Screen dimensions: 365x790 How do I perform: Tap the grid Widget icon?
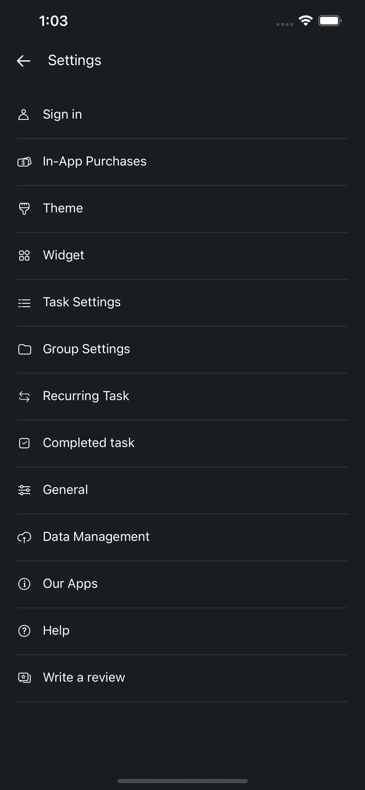(x=24, y=255)
